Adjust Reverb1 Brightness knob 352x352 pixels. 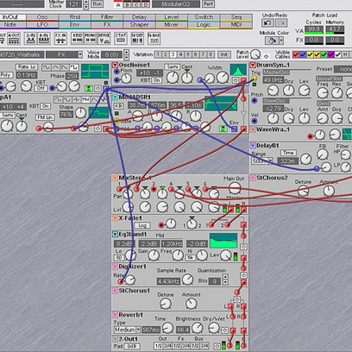click(197, 328)
